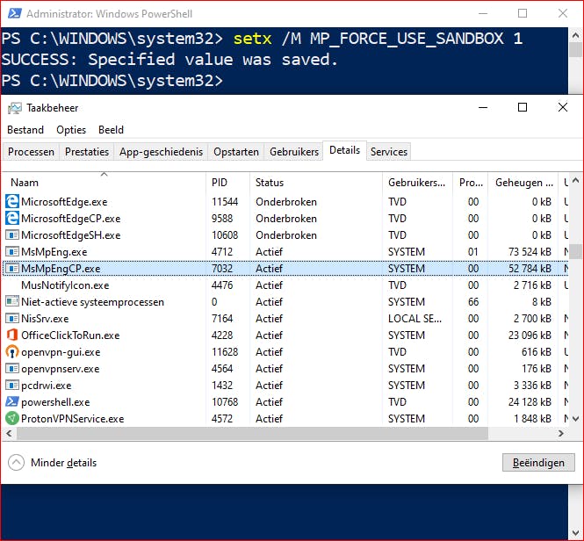Click horizontal scrollbar right arrow in Taakbeheer

tap(561, 433)
